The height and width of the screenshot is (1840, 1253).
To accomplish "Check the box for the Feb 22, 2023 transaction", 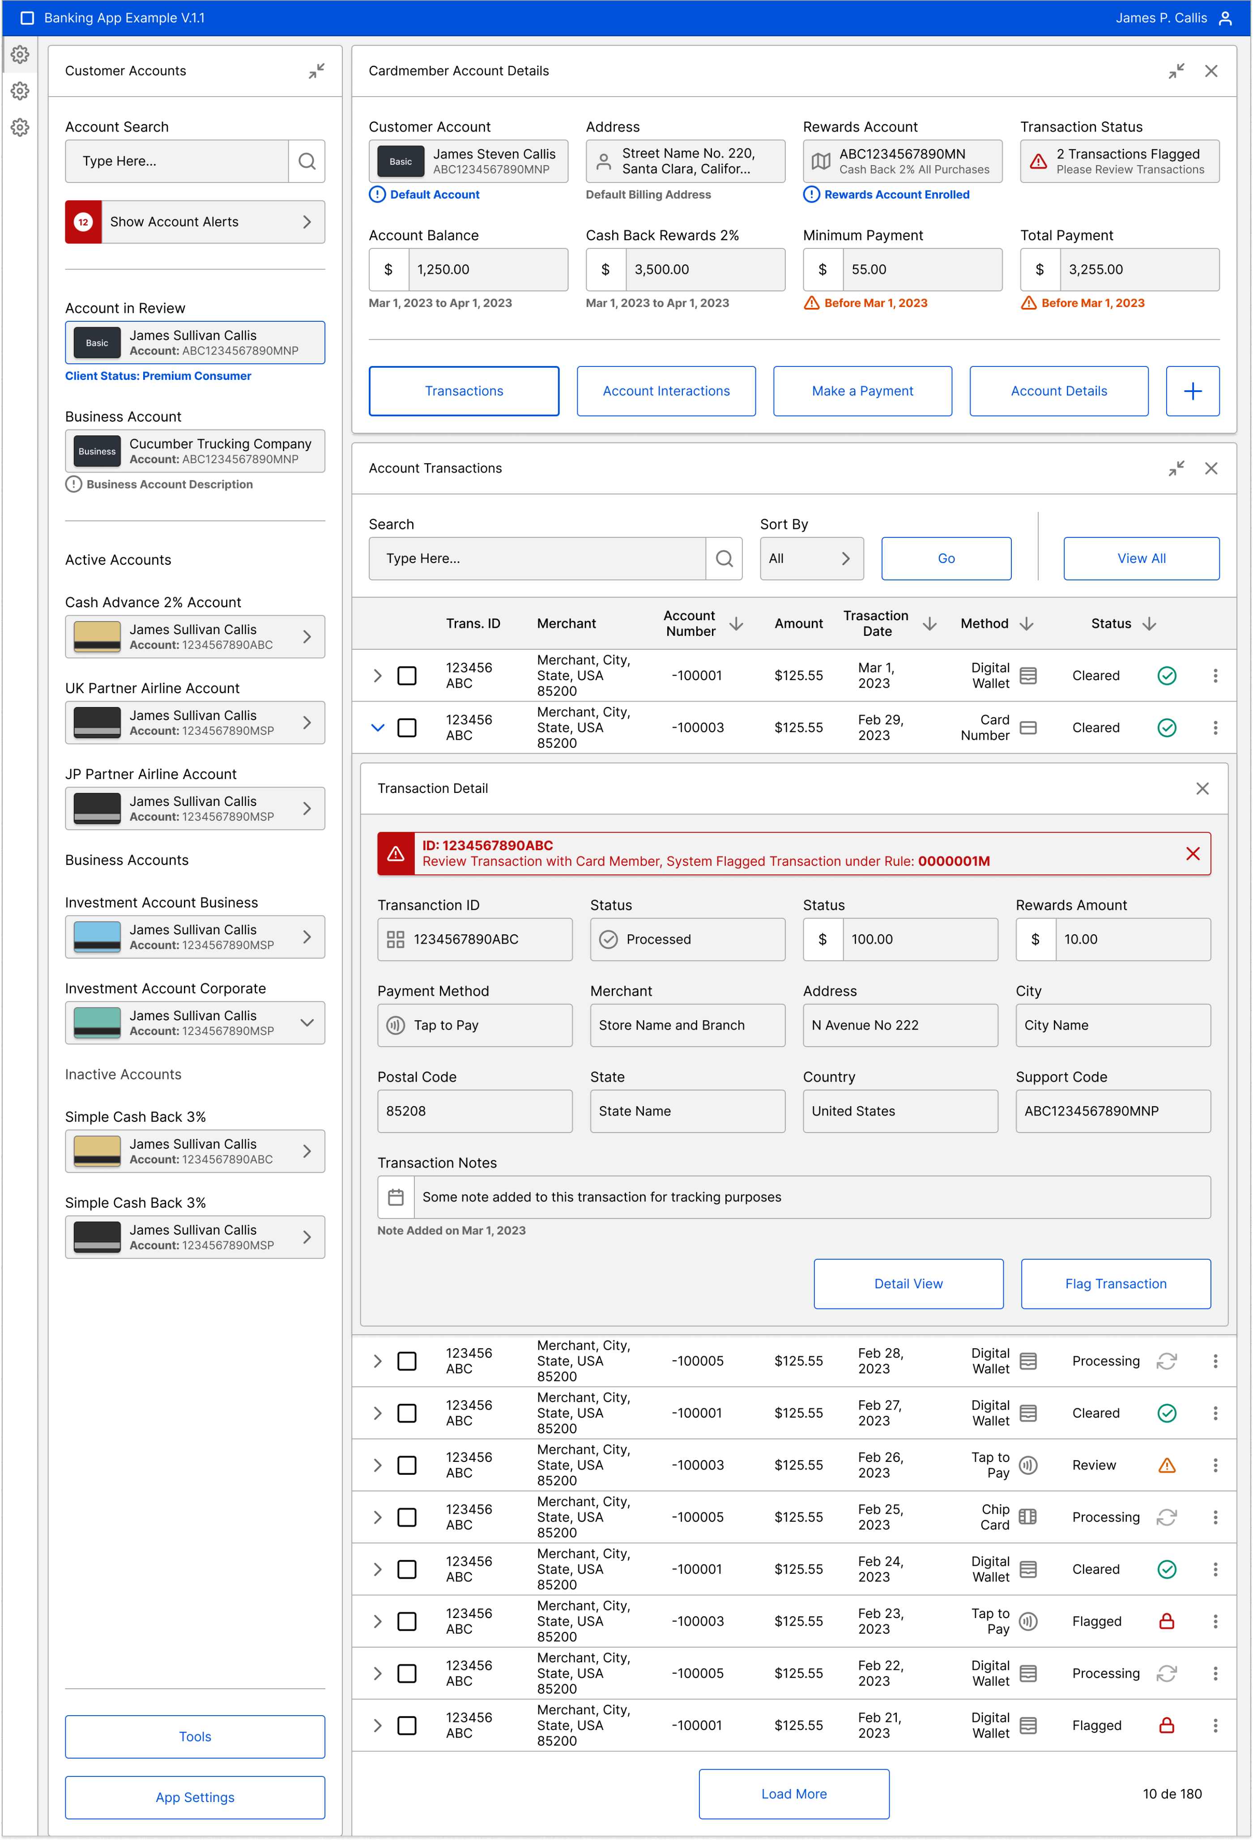I will [x=406, y=1674].
